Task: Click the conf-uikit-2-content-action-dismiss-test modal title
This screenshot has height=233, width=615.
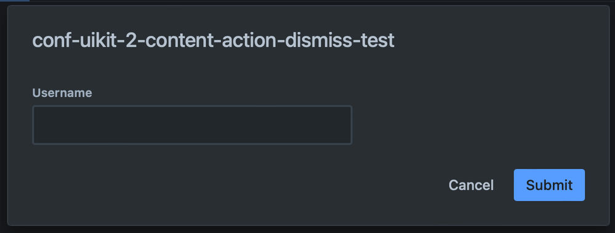Action: [214, 41]
